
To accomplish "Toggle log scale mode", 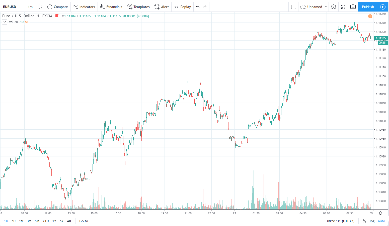I will point(372,221).
